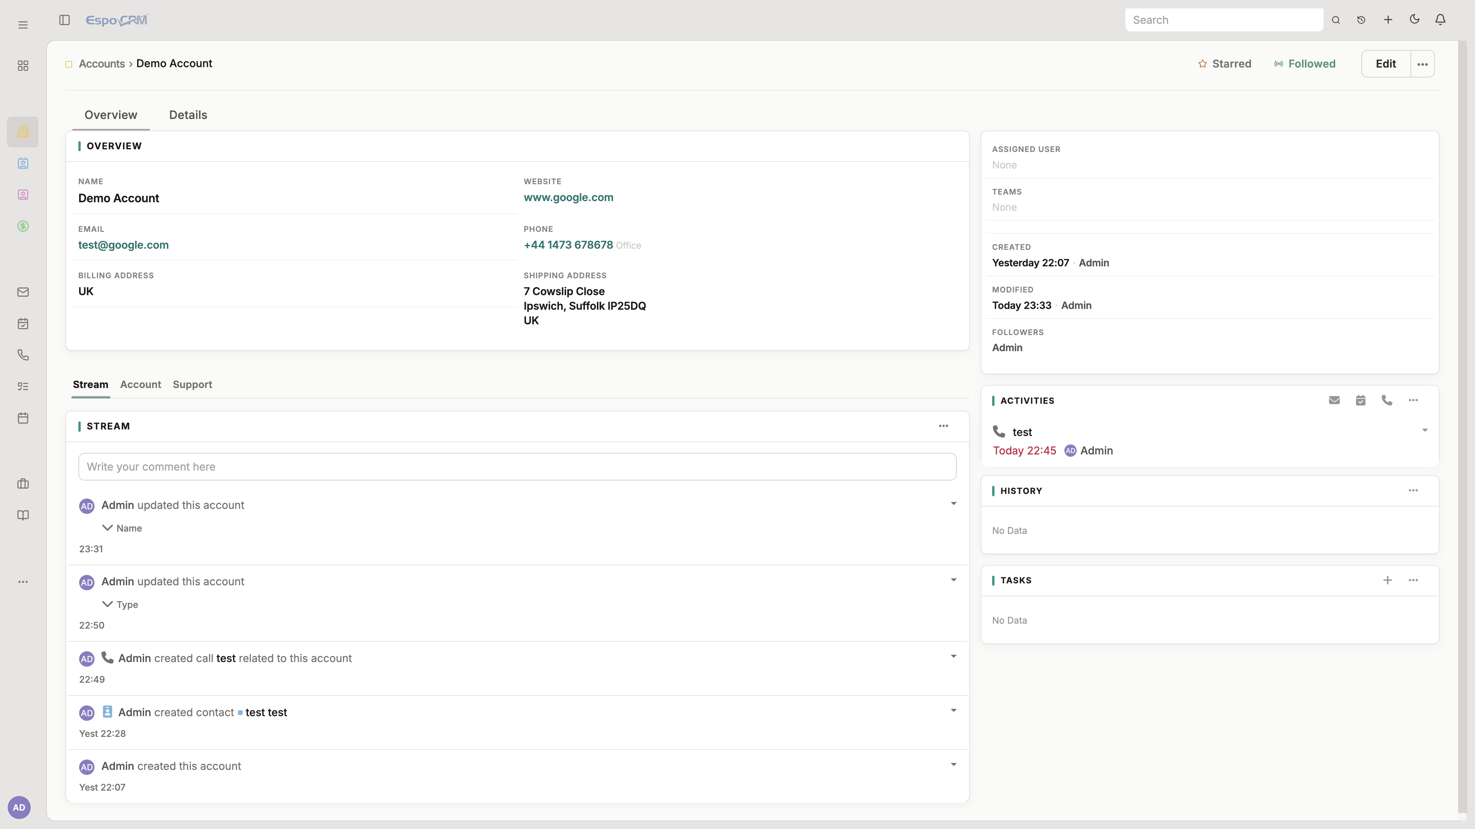Open Calendar icon in sidebar
The image size is (1475, 829).
click(23, 418)
